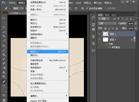The image size is (139, 102).
Task: Choose 填充(L)... from Edit menu
Action: tap(48, 52)
